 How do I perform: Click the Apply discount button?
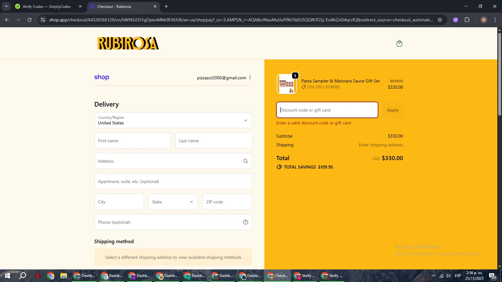(x=393, y=110)
